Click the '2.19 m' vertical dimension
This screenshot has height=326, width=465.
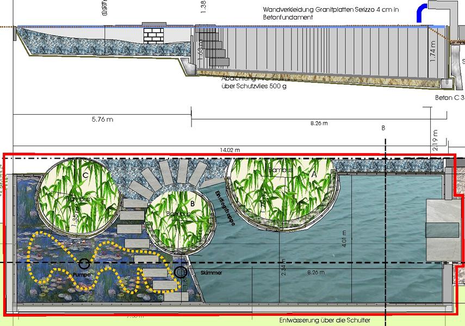435,140
